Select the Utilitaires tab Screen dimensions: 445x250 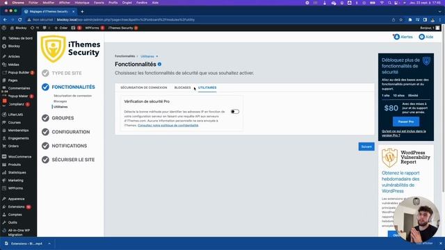[207, 87]
